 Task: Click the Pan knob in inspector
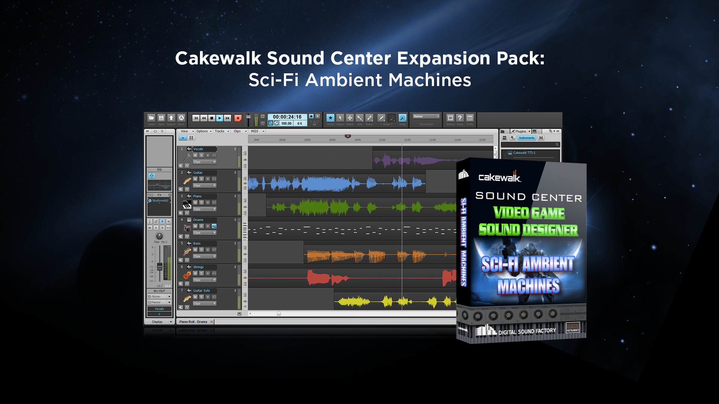point(160,236)
